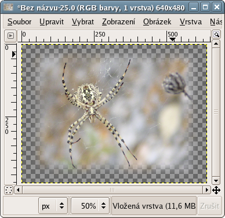Open the Soubor menu
Screen dimensions: 225x218
click(19, 22)
